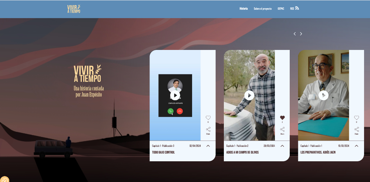Unlike the Adios a mi campo de olivos post

(x=282, y=118)
